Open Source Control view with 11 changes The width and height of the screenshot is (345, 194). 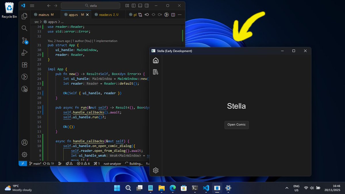(x=24, y=41)
